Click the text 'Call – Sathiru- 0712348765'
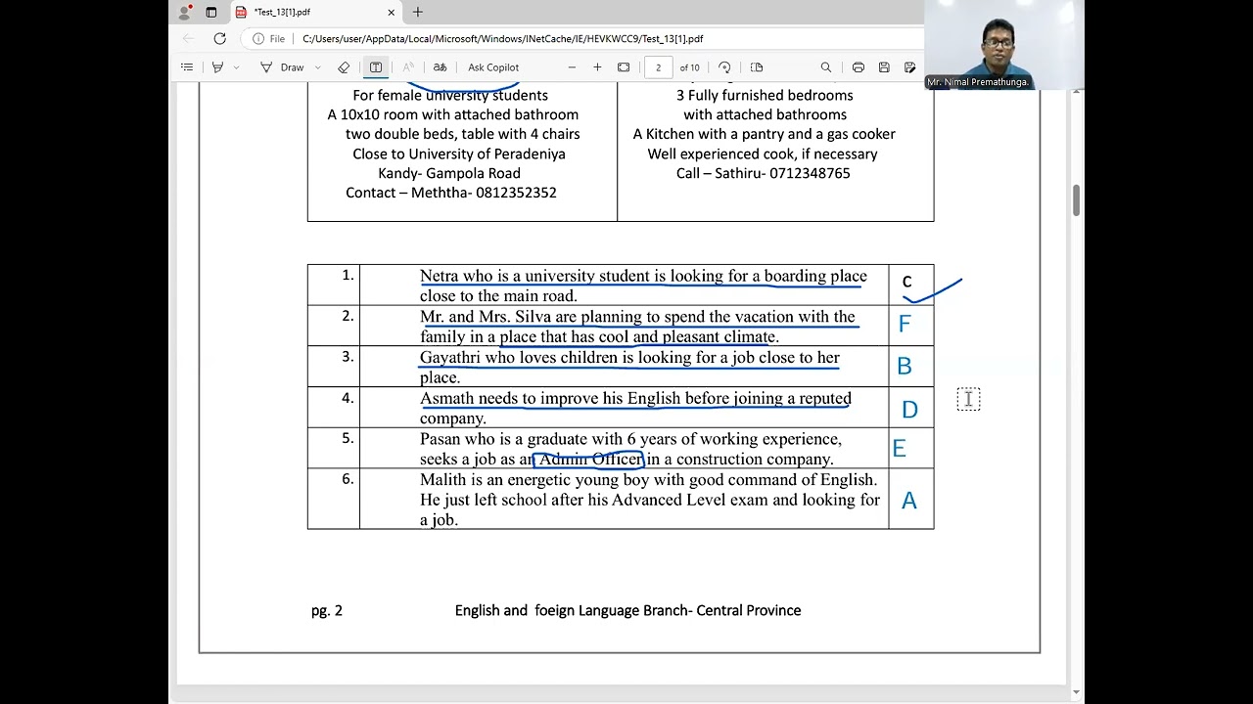 764,173
